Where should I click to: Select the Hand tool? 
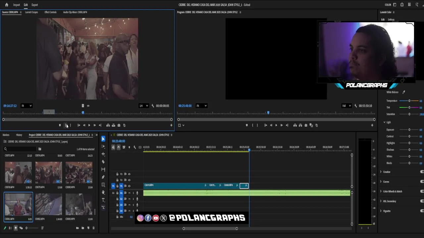pyautogui.click(x=103, y=192)
